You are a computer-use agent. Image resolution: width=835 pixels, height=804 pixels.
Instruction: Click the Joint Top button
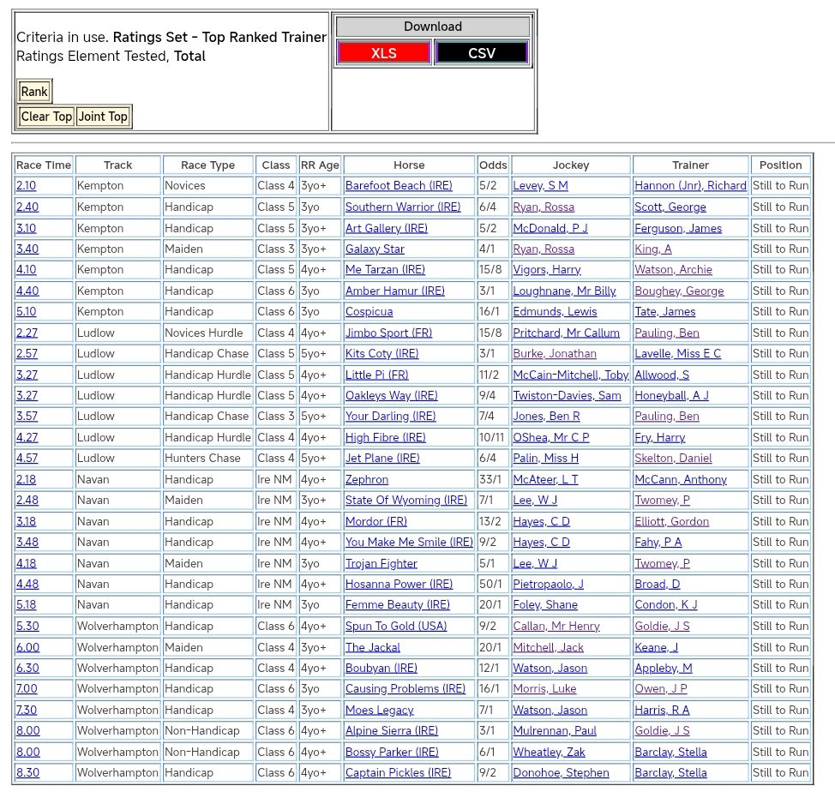[103, 117]
